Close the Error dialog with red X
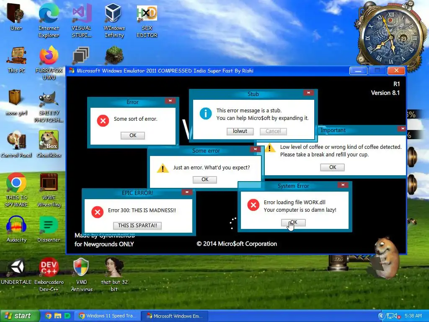429x322 pixels. [170, 101]
